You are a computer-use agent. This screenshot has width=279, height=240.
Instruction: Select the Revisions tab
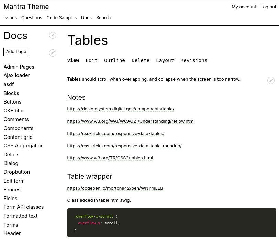click(194, 60)
